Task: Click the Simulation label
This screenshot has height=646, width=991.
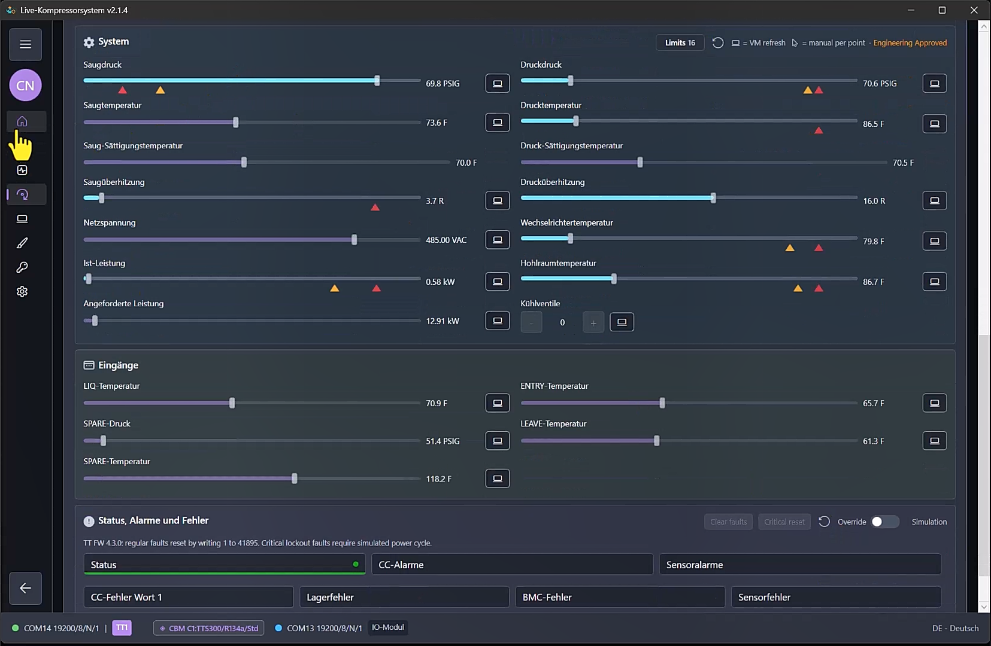Action: coord(929,522)
